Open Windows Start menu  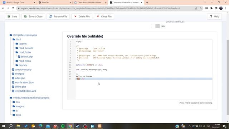click(x=3, y=126)
